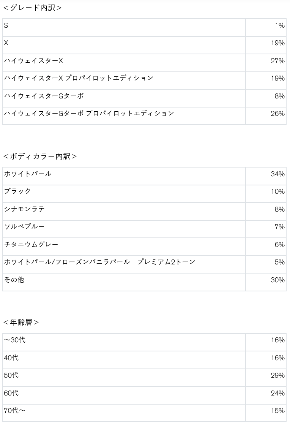Select the grade X row label

[6, 43]
